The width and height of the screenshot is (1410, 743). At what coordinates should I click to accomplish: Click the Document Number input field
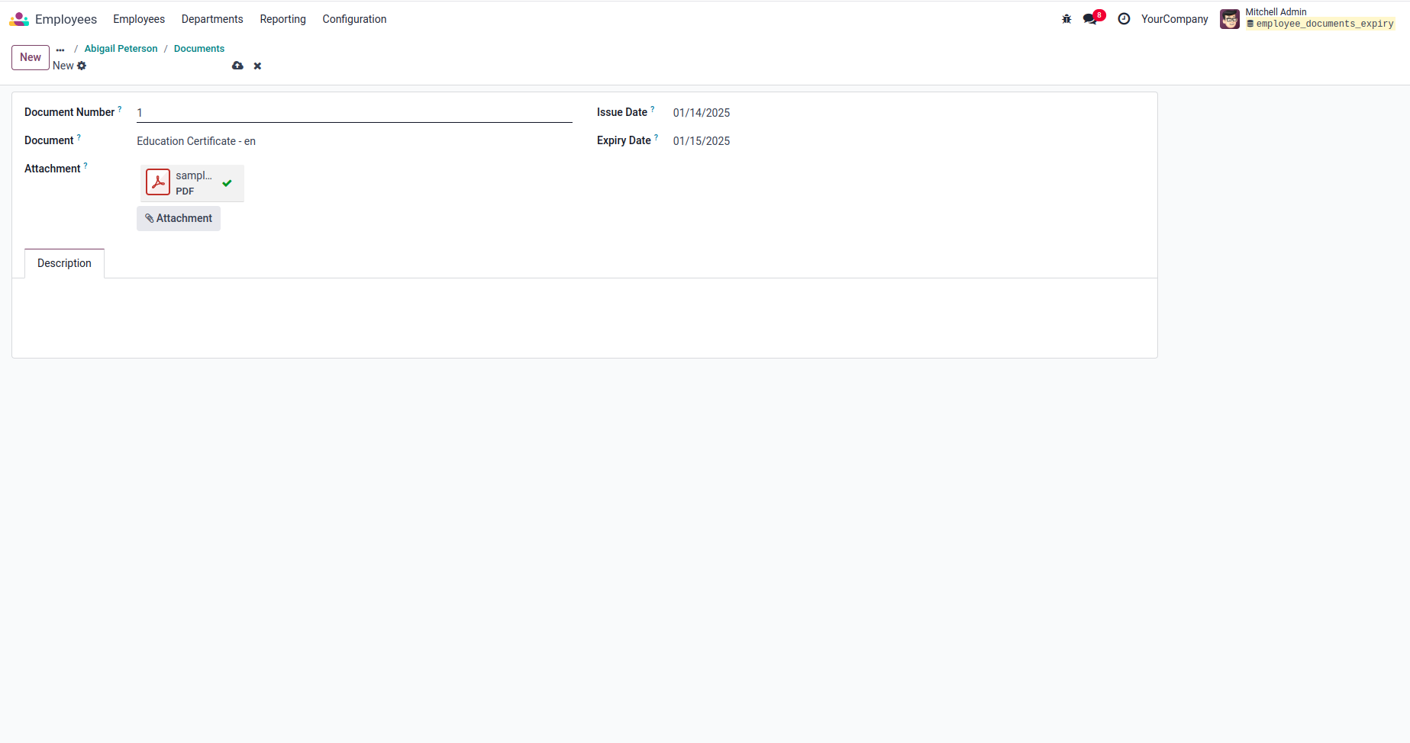[x=354, y=113]
